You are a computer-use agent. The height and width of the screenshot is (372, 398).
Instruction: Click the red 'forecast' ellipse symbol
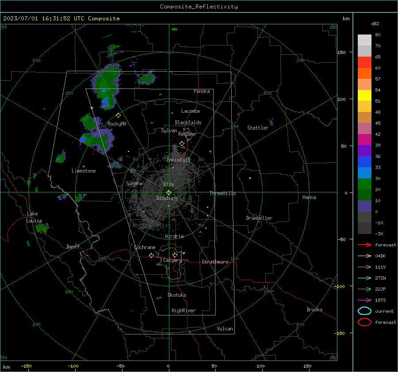(364, 322)
